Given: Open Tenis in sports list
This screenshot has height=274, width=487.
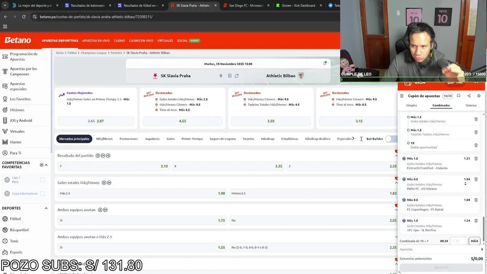Looking at the screenshot, I should [x=14, y=241].
